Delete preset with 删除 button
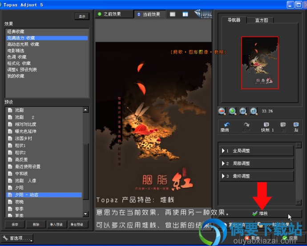 click(x=36, y=225)
